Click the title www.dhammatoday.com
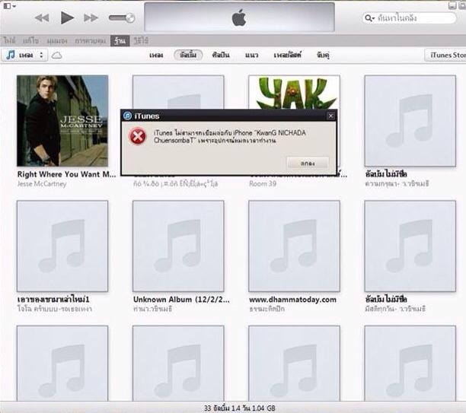Image resolution: width=466 pixels, height=413 pixels. [x=292, y=300]
